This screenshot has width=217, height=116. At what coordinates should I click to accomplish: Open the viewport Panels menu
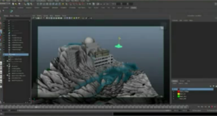(64, 16)
